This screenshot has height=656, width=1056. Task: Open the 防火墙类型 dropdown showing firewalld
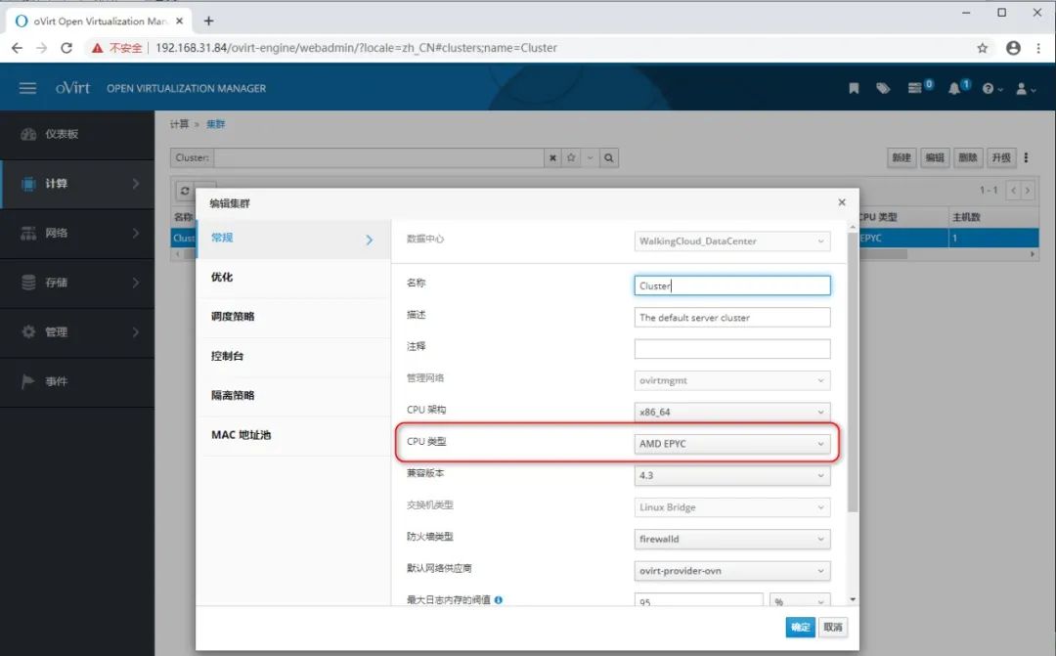click(x=732, y=539)
